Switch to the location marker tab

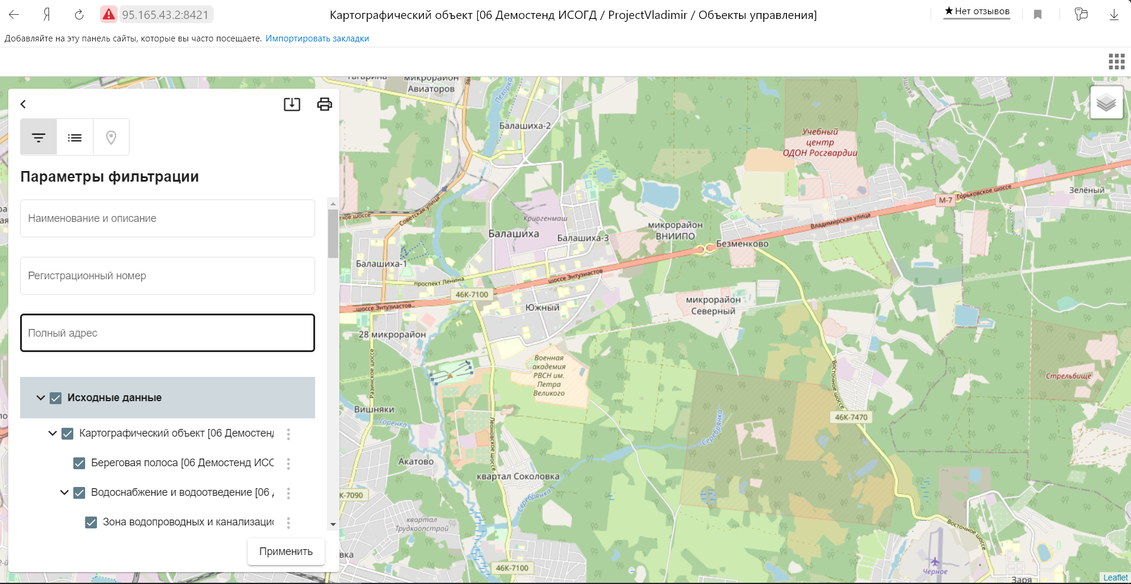(x=111, y=137)
